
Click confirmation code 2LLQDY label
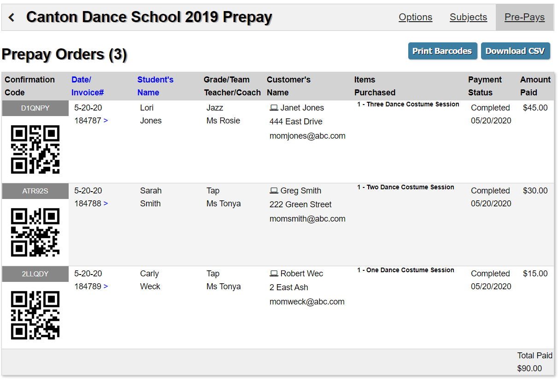click(35, 274)
